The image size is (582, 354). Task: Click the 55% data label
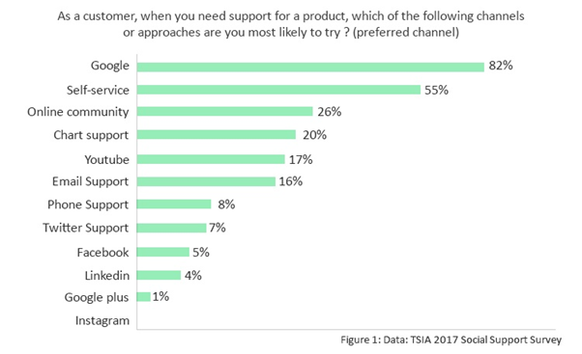tap(437, 90)
